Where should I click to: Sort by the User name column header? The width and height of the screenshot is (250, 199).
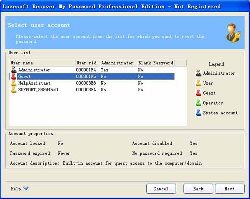42,63
